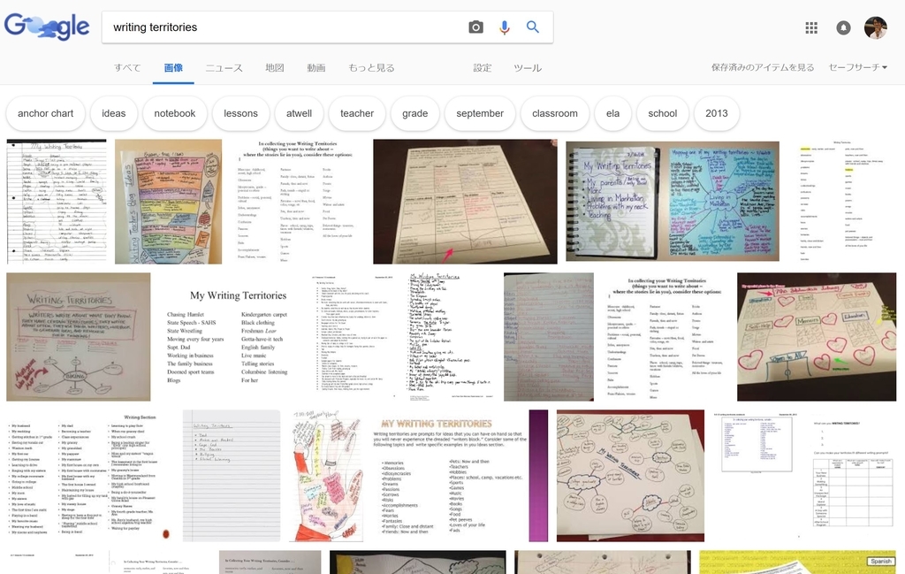Open the 設定 menu
905x574 pixels.
point(483,67)
